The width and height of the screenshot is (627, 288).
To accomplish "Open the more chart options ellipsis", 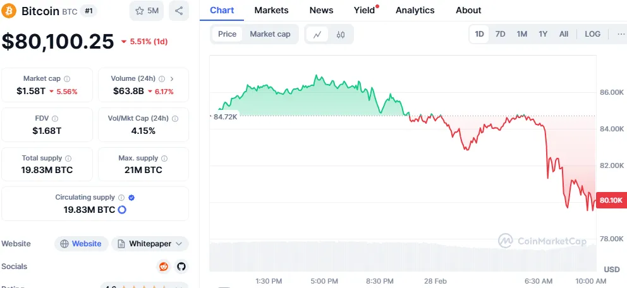I will [621, 34].
